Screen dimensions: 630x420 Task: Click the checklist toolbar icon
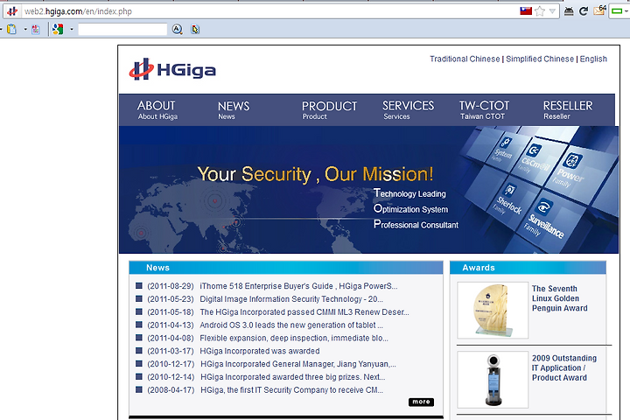[36, 30]
